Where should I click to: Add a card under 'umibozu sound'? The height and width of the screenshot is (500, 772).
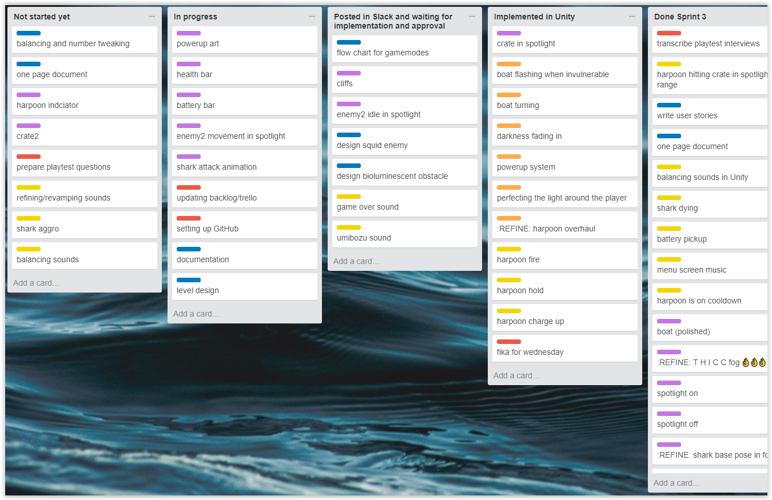coord(356,261)
